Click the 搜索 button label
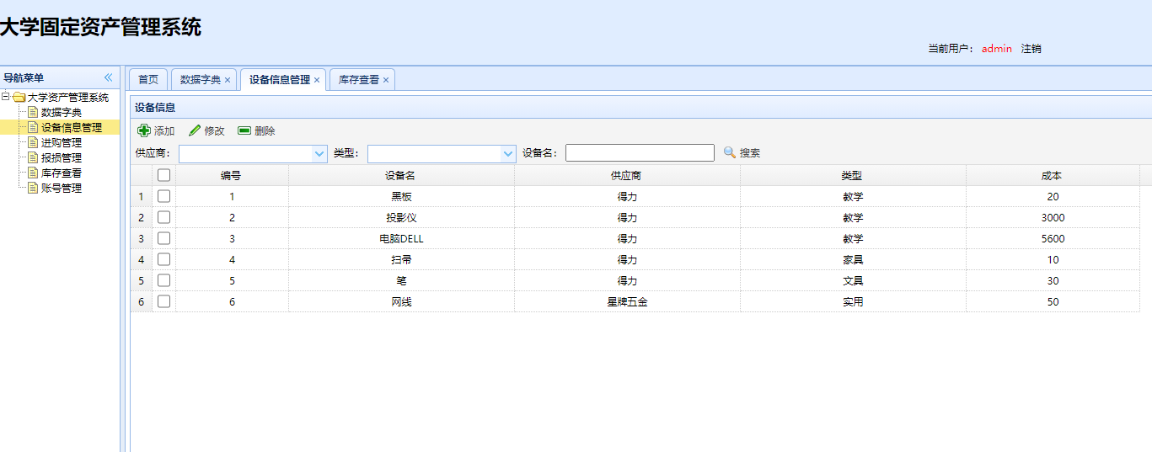The height and width of the screenshot is (452, 1152). click(750, 152)
